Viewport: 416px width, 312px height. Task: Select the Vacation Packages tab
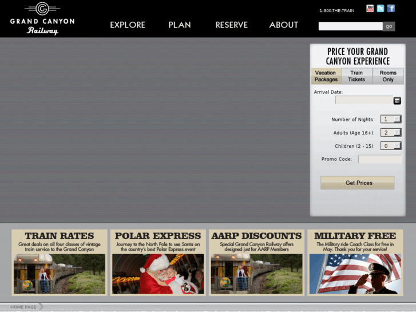tap(326, 76)
